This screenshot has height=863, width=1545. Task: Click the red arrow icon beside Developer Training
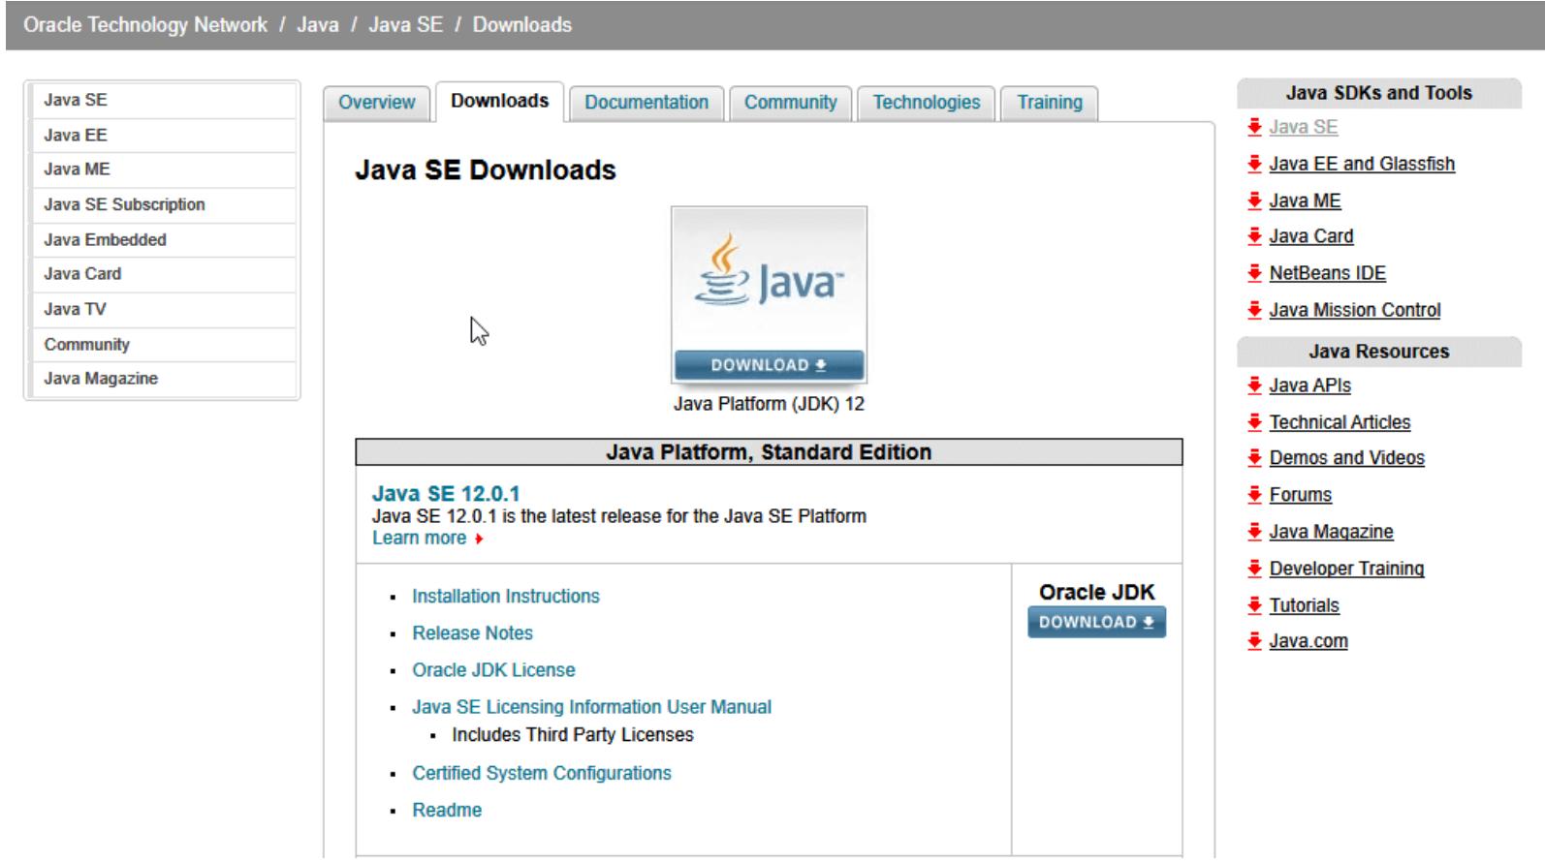pos(1255,569)
